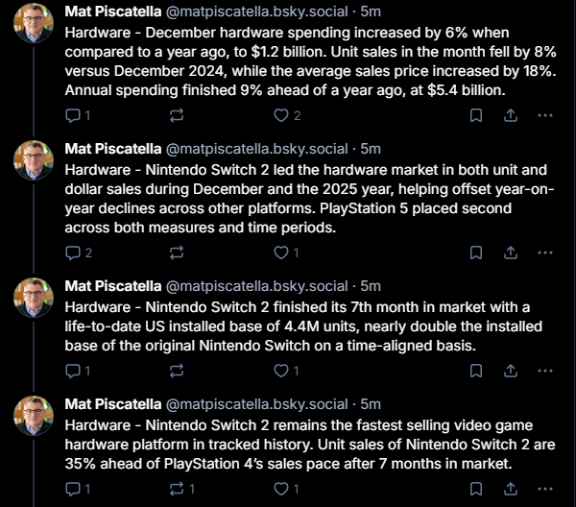Share the hardware spending increased post
This screenshot has height=507, width=576.
click(511, 116)
